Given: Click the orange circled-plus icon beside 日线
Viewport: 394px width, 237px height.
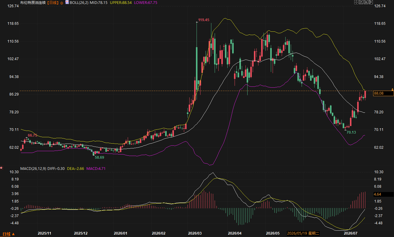Looking at the screenshot, I should 62,3.
